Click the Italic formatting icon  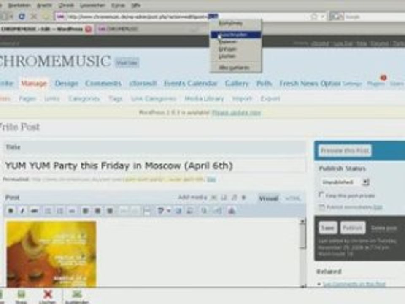tap(22, 211)
